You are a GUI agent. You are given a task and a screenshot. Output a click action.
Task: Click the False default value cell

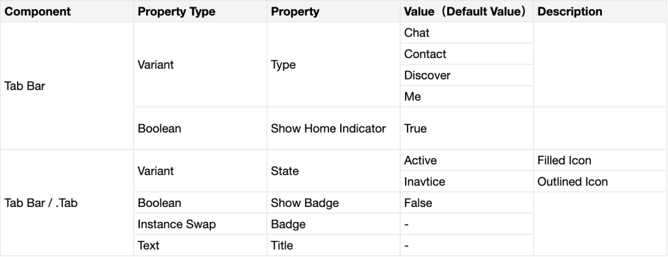[467, 203]
